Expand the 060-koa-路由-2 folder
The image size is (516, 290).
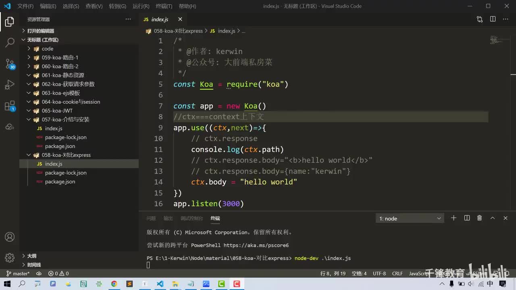tap(79, 66)
